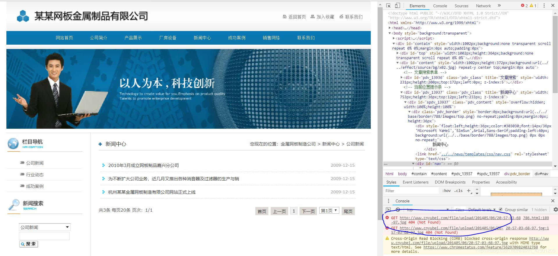Viewport: 558px width, 256px height.
Task: Select the div.pdv_border breadcrumb
Action: click(517, 174)
